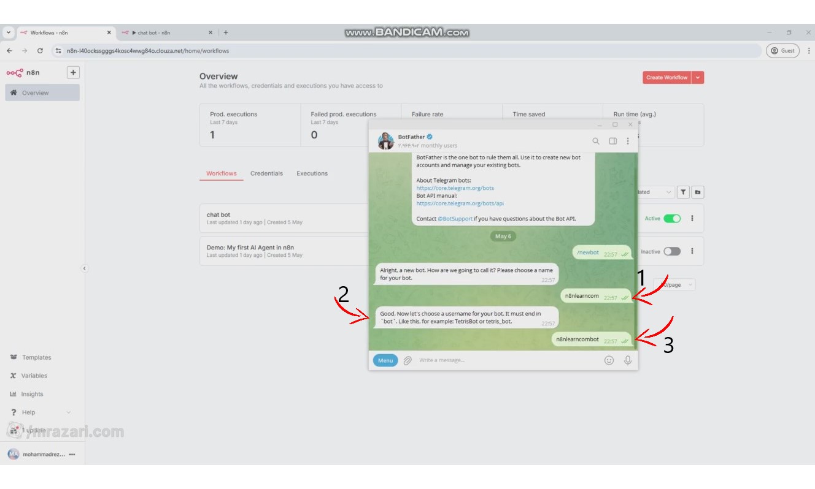Click the filter icon in workflows list
This screenshot has height=489, width=815.
click(x=683, y=192)
